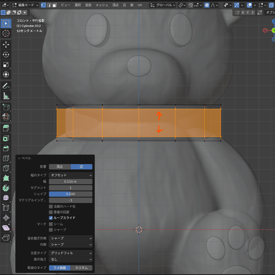Toggle proportional editing in header
Screen dimensions: 275x275
[x=207, y=5]
